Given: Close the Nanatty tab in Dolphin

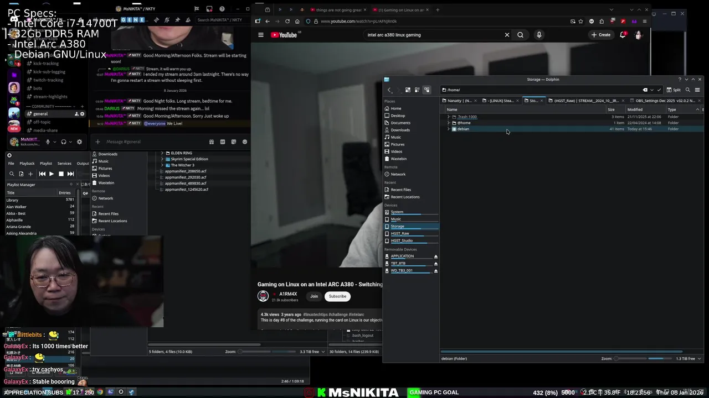Looking at the screenshot, I should click(476, 101).
